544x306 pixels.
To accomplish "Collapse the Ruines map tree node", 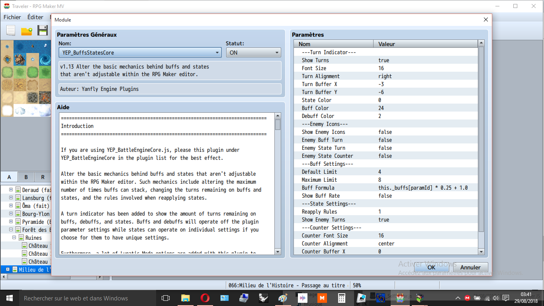I will coord(14,238).
